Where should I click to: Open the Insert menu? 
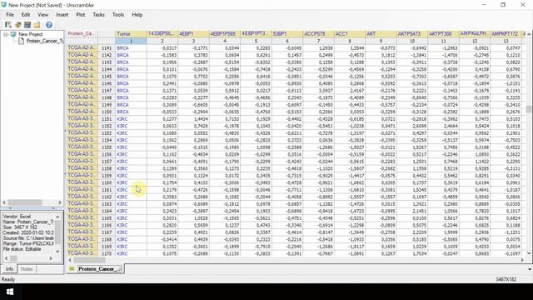click(62, 15)
